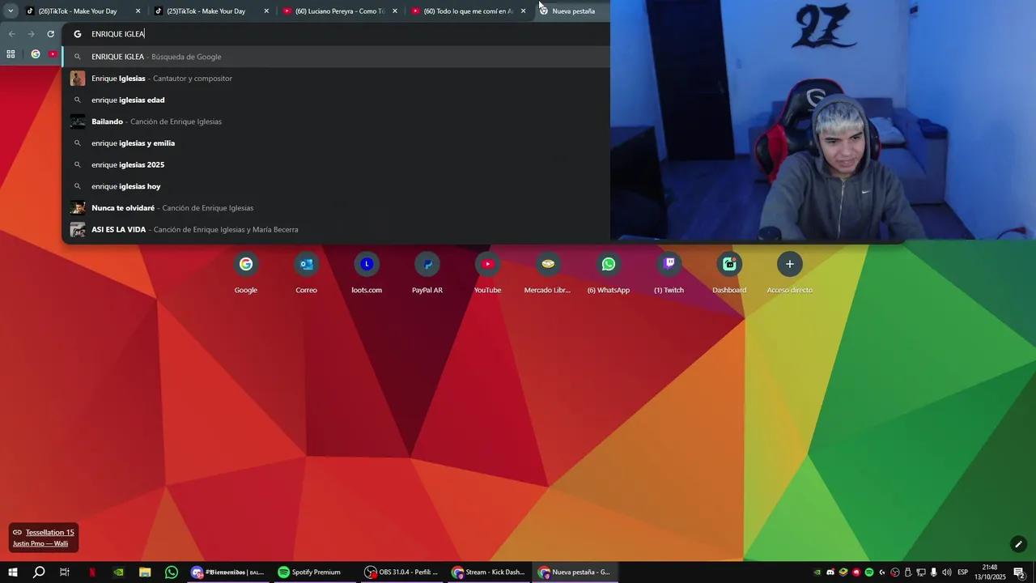Screen dimensions: 1036x583
Task: Switch to Nueva pestaña Chrome taskbar window
Action: click(575, 572)
